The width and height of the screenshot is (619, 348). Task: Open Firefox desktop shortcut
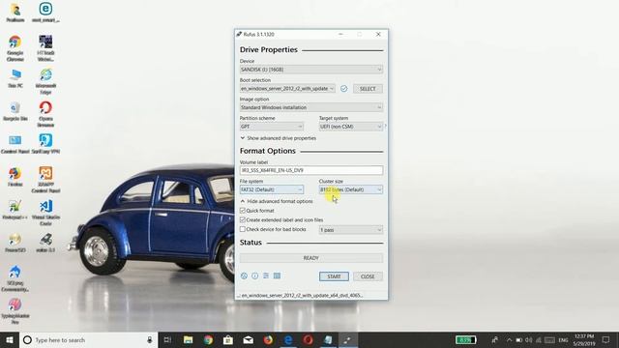pyautogui.click(x=15, y=177)
